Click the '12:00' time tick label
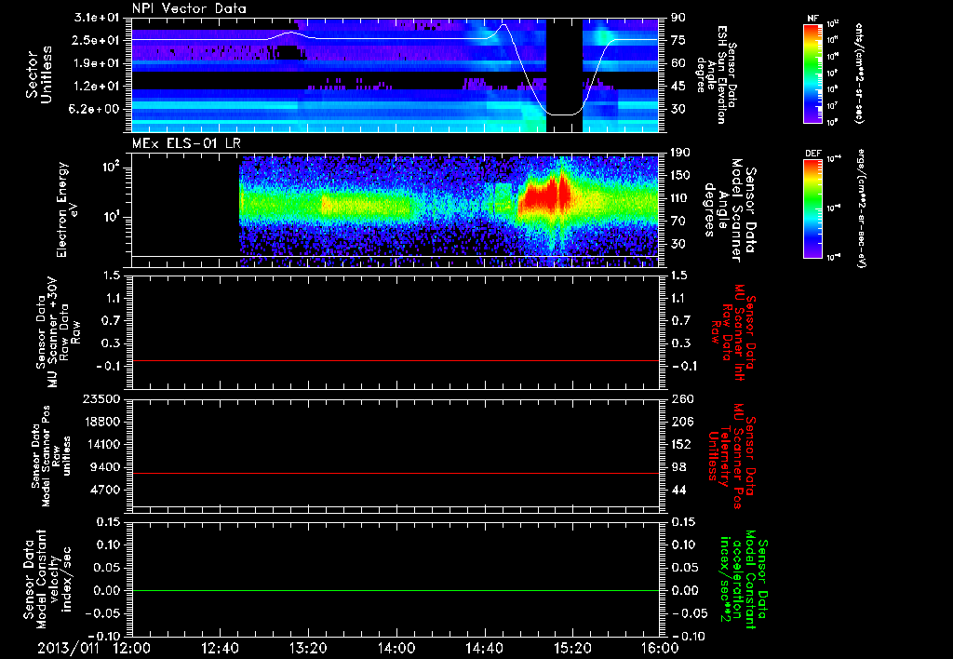953x659 pixels. 132,648
